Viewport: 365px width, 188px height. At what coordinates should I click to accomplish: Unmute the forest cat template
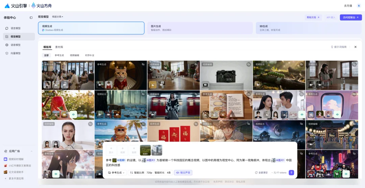coord(143,94)
